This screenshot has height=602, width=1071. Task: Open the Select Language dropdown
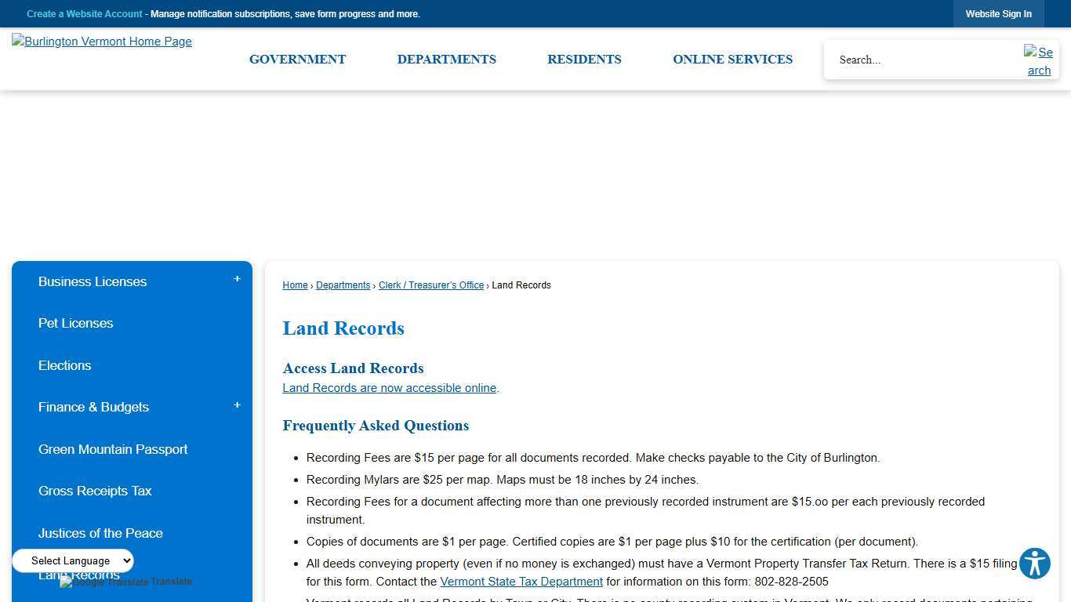(x=73, y=560)
